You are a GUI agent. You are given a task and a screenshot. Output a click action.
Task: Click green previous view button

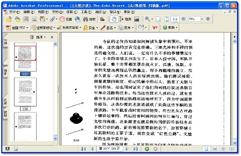pyautogui.click(x=147, y=149)
